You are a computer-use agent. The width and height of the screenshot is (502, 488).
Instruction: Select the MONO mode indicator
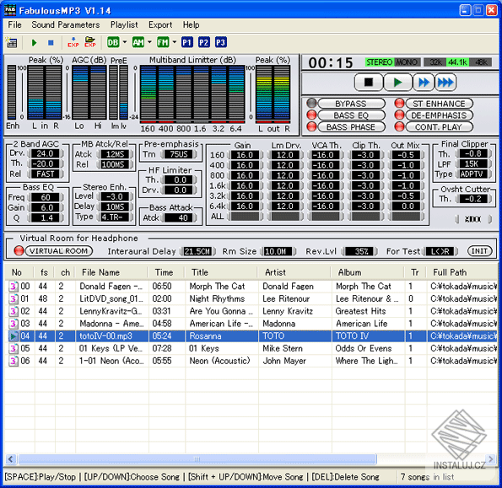(x=407, y=62)
